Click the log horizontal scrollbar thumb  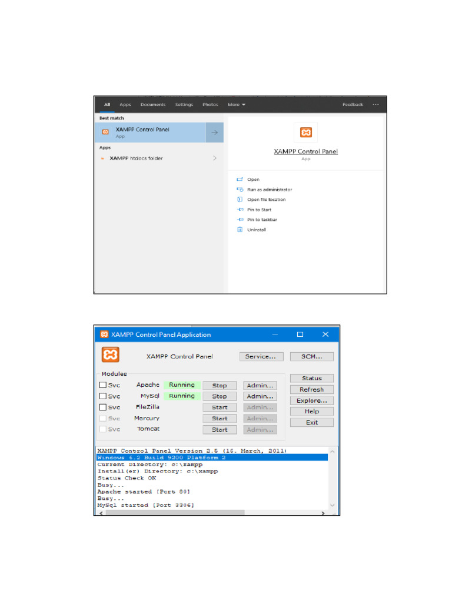pyautogui.click(x=175, y=513)
